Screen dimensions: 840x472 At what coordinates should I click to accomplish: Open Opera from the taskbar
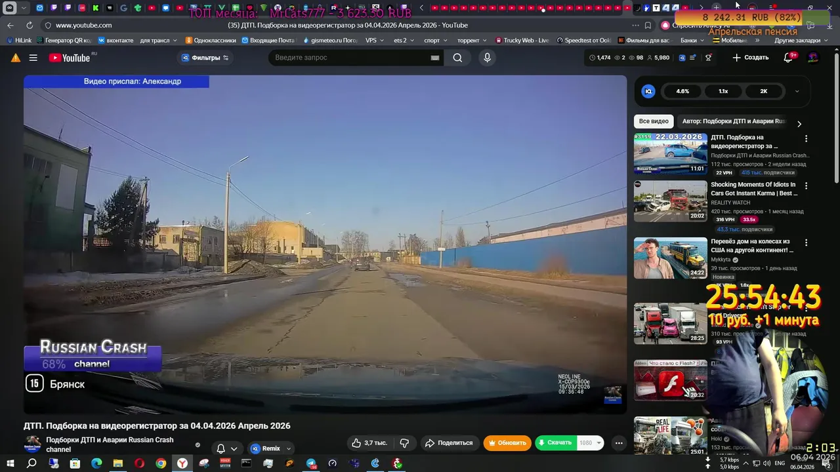(139, 463)
